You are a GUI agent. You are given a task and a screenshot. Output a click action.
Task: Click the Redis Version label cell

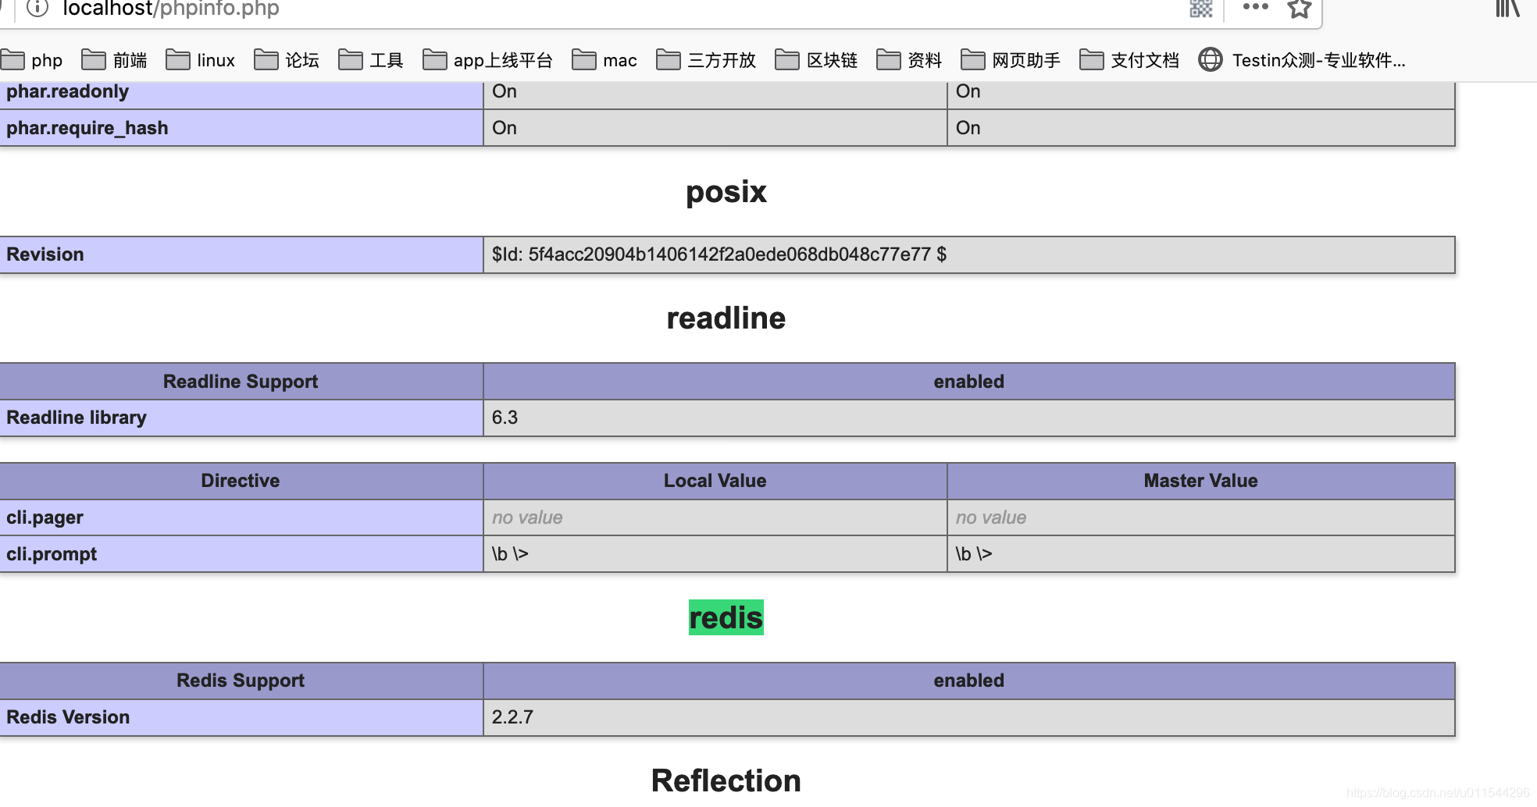[x=241, y=717]
